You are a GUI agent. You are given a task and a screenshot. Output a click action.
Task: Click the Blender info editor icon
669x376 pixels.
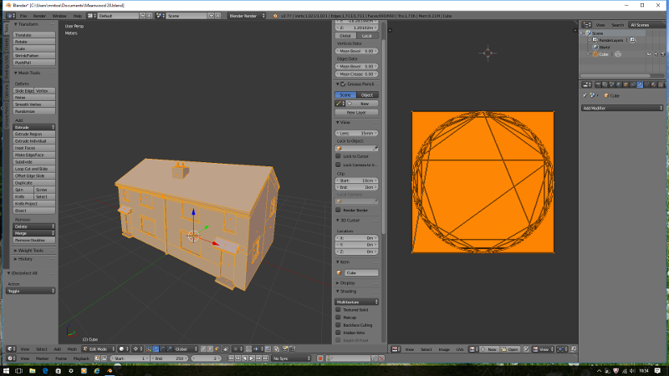click(x=10, y=16)
